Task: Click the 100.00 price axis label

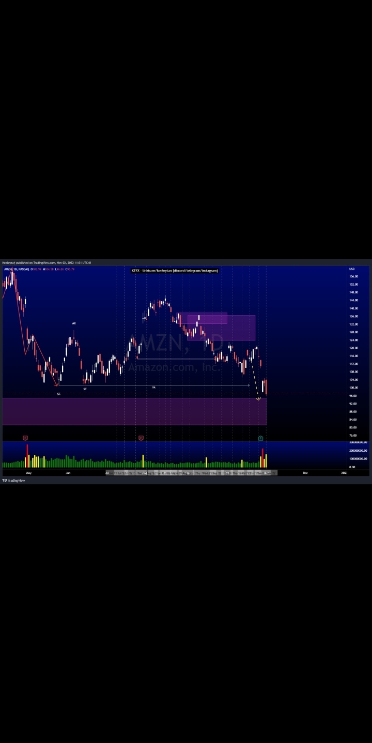Action: pos(353,388)
